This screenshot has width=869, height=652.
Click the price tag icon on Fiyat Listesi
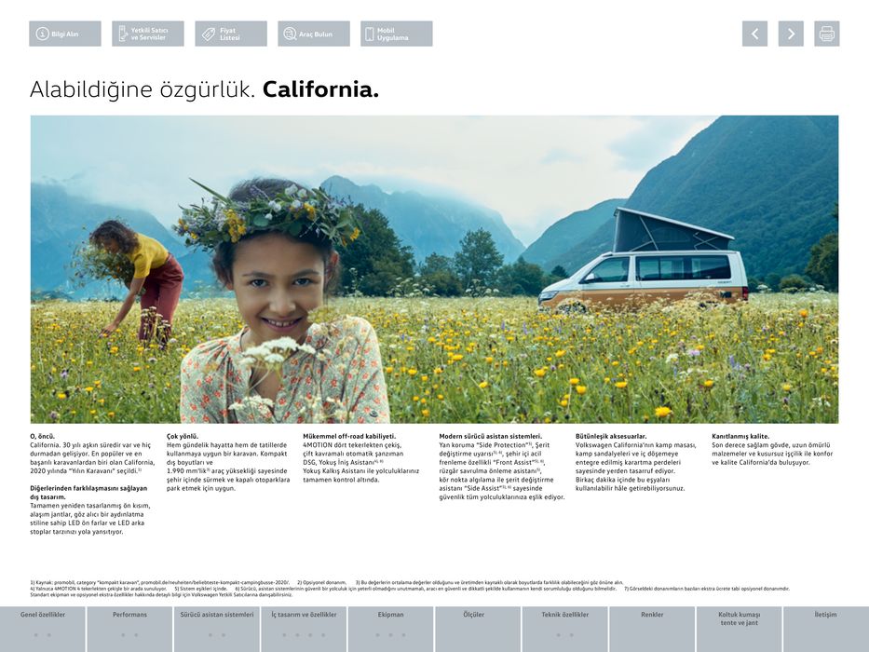(x=209, y=34)
